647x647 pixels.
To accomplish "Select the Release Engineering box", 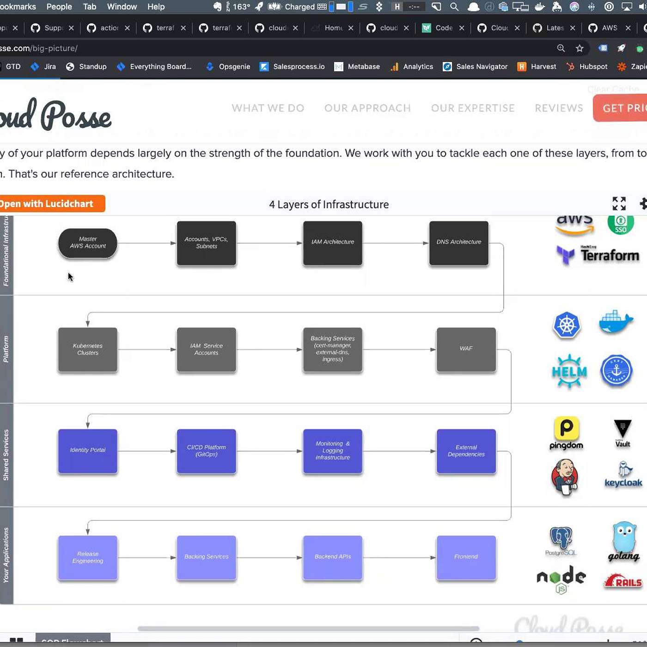I will pos(88,558).
